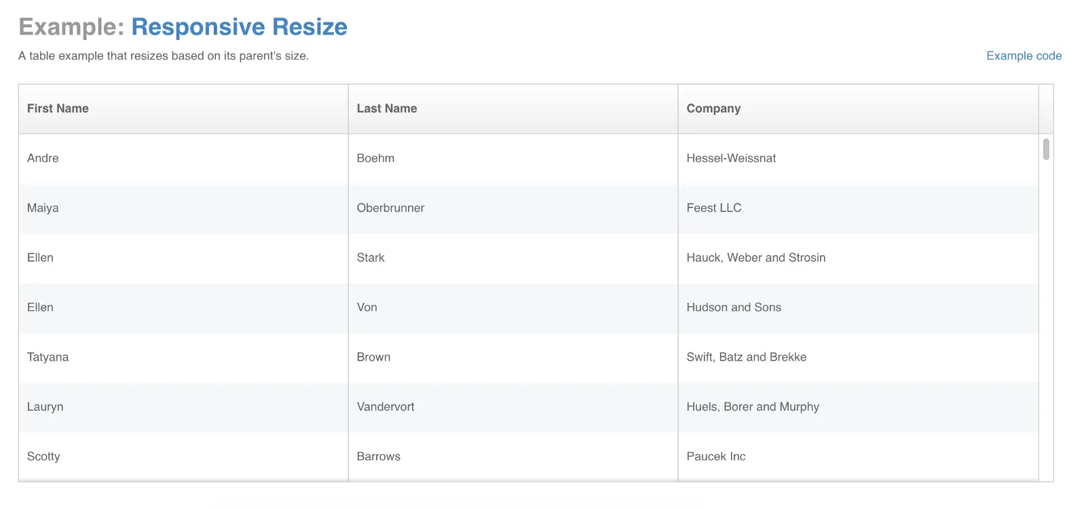Viewport: 1086px width, 509px height.
Task: Click the Hudson and Sons cell
Action: click(734, 307)
